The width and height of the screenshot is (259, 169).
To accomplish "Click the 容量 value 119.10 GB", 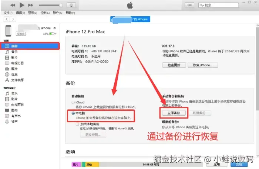I will pos(89,46).
